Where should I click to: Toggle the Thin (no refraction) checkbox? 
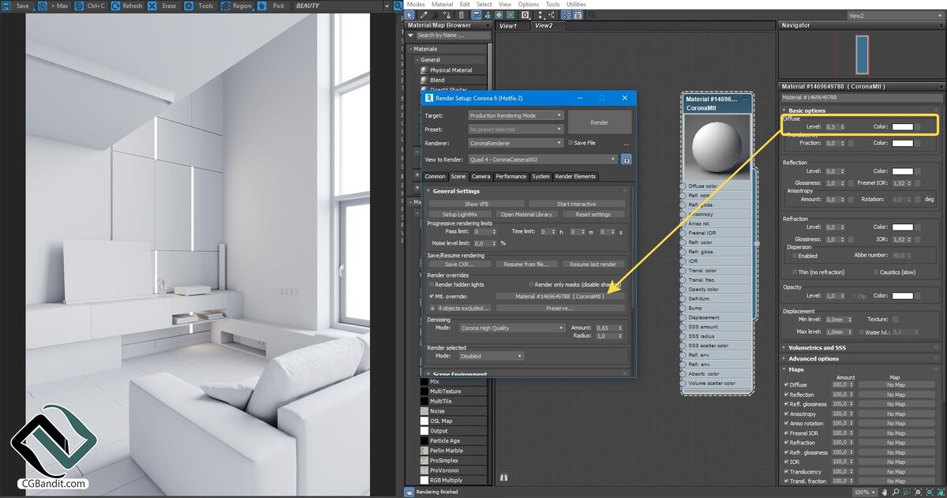(x=795, y=272)
